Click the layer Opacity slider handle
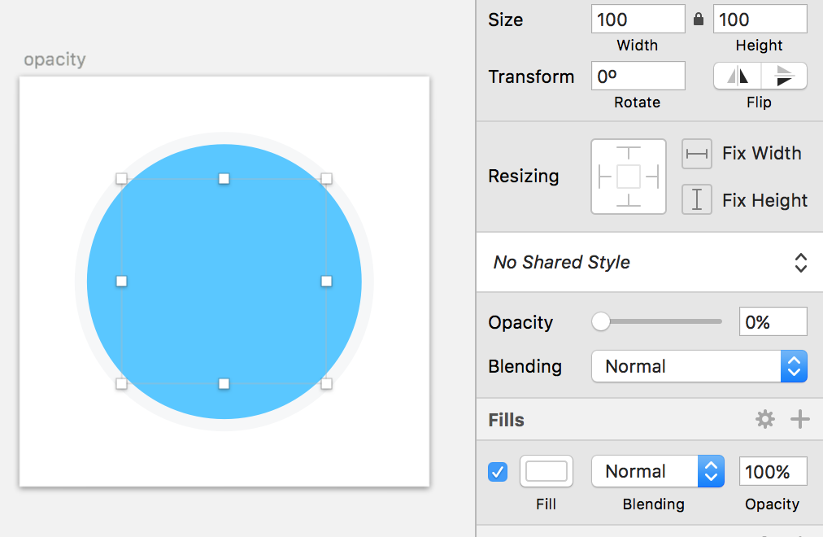 coord(601,322)
